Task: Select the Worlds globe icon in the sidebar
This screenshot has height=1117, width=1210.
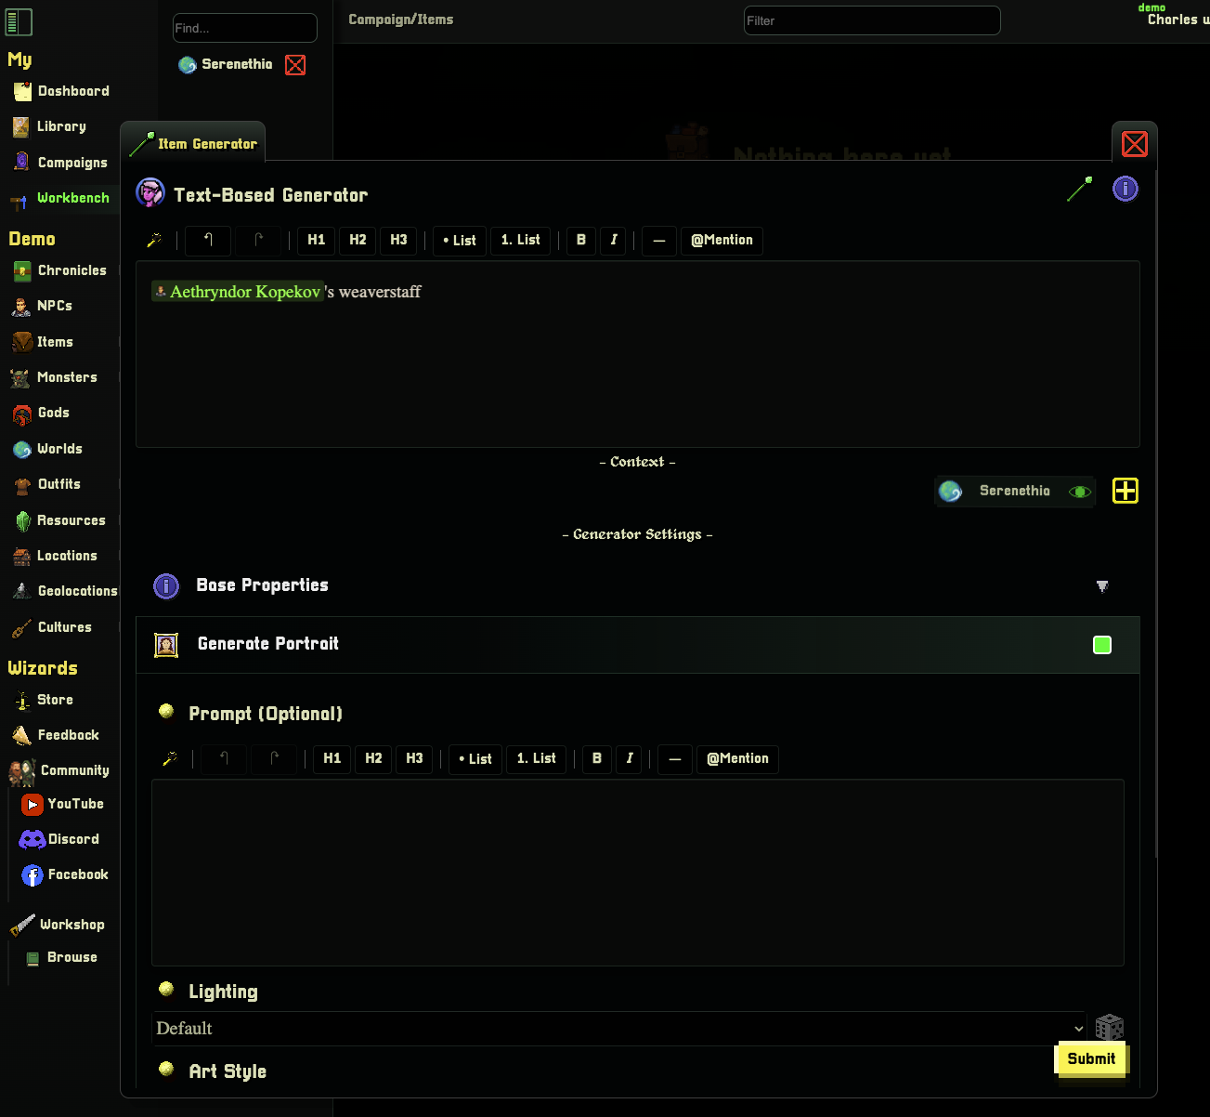Action: coord(21,449)
